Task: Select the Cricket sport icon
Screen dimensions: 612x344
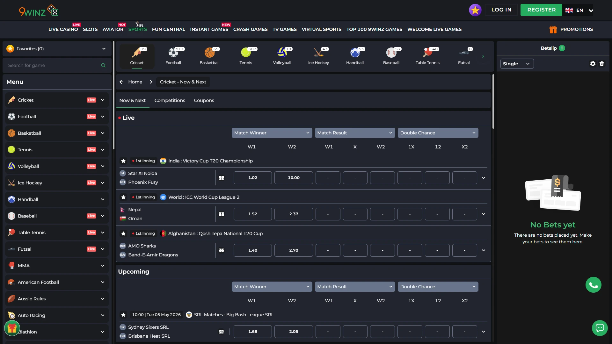Action: (x=137, y=56)
